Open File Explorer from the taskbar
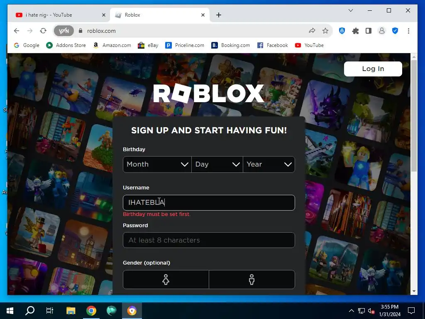 (x=71, y=311)
